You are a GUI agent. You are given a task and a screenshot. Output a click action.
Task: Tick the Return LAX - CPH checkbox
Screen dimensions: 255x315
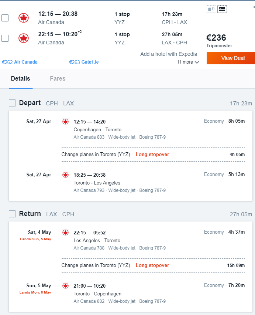click(x=12, y=214)
